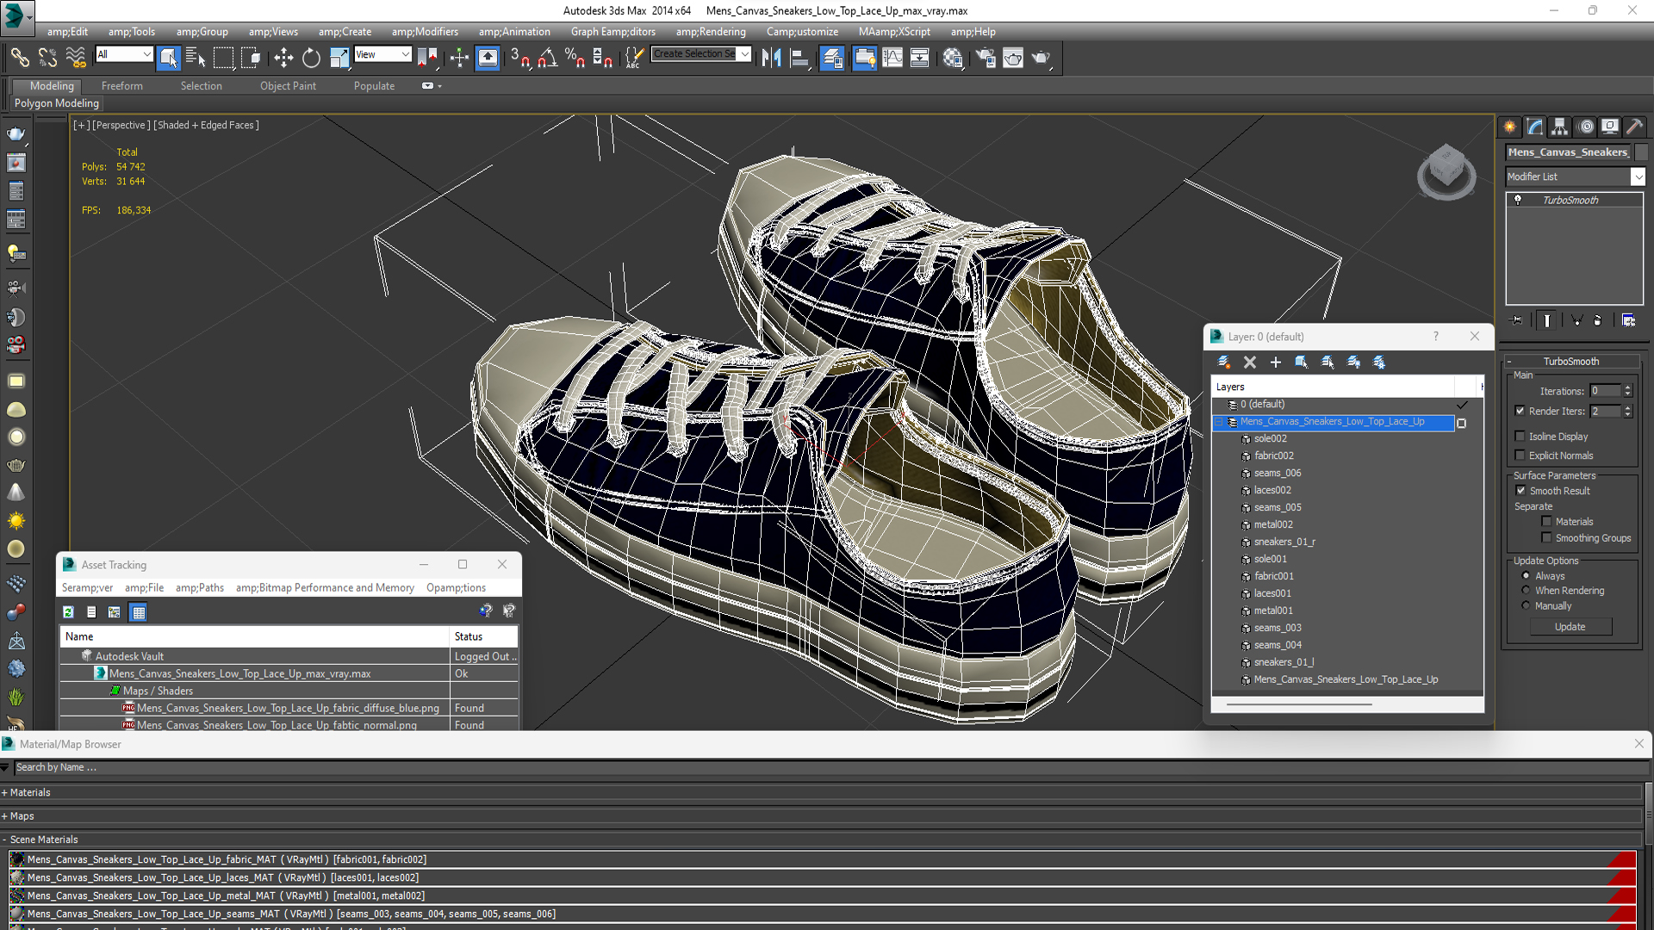Viewport: 1654px width, 930px height.
Task: Click the Mirror tool
Action: point(771,58)
